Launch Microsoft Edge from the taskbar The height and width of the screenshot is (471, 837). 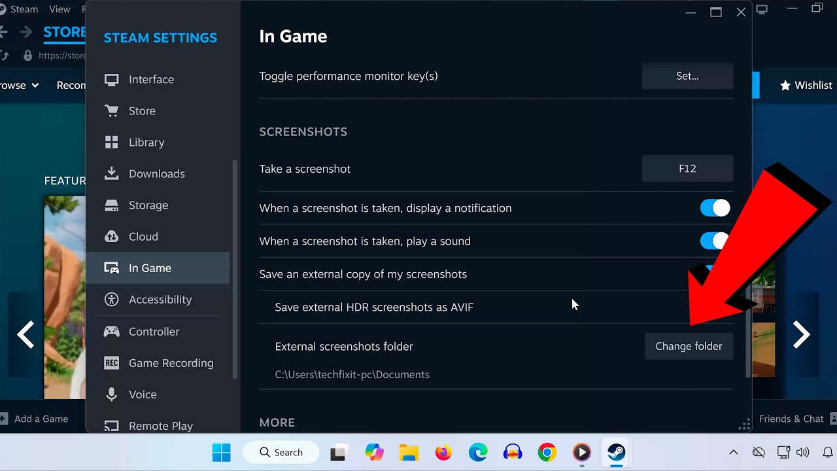click(x=478, y=452)
